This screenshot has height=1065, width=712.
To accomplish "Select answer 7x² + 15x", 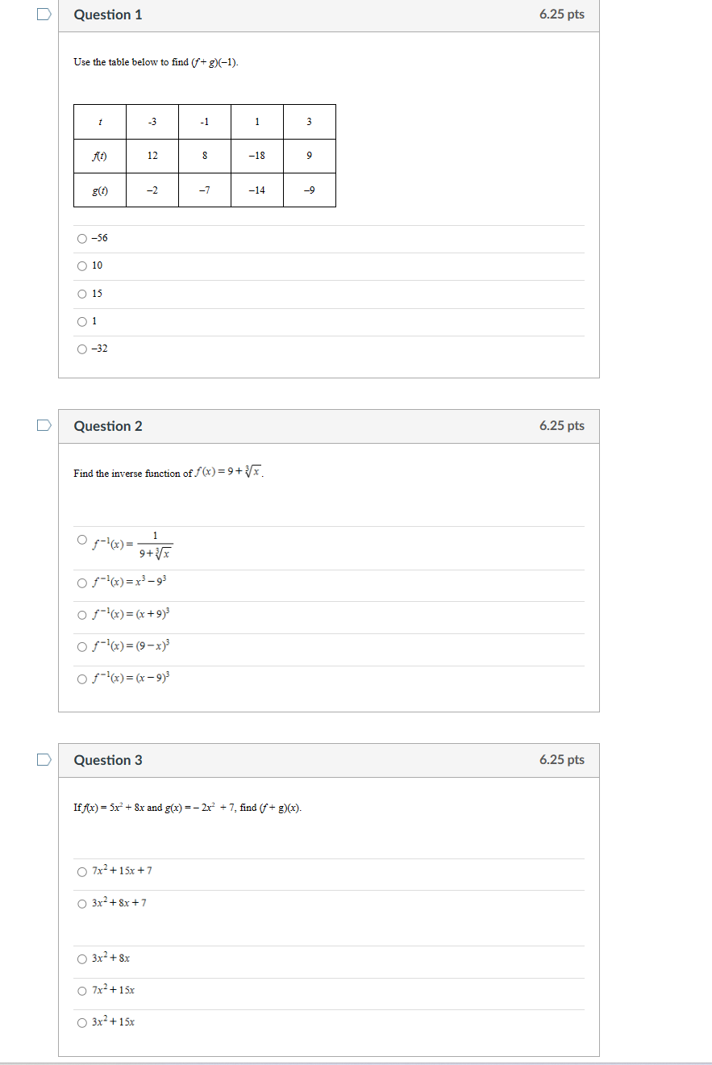I will [x=81, y=989].
